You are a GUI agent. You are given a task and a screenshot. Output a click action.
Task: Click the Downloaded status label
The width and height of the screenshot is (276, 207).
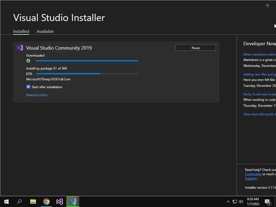(35, 56)
